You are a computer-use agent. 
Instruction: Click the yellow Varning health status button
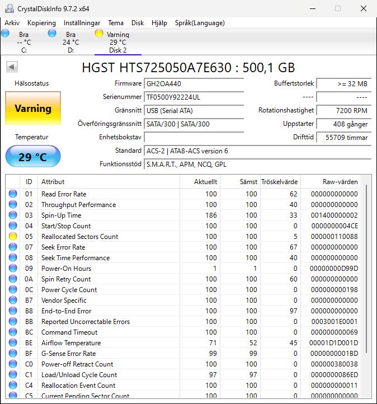(33, 109)
